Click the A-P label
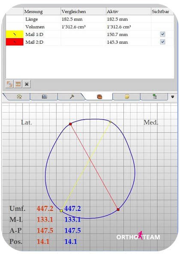The image size is (180, 255). click(15, 231)
